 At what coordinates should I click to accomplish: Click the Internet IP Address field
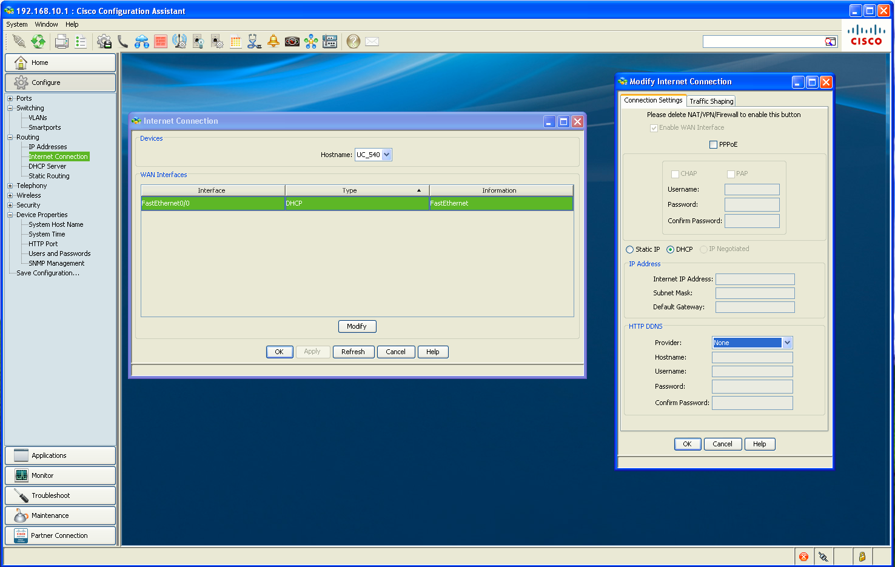(x=755, y=279)
